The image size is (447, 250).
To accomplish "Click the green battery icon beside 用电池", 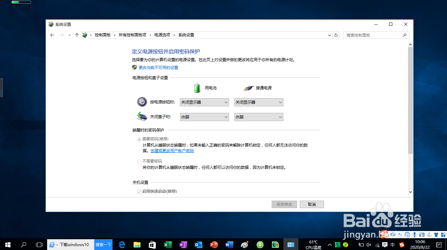I will coord(197,88).
